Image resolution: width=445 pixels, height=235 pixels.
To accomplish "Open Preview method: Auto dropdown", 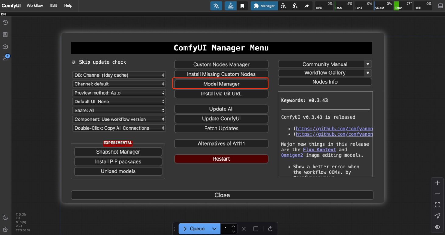I will click(x=119, y=93).
